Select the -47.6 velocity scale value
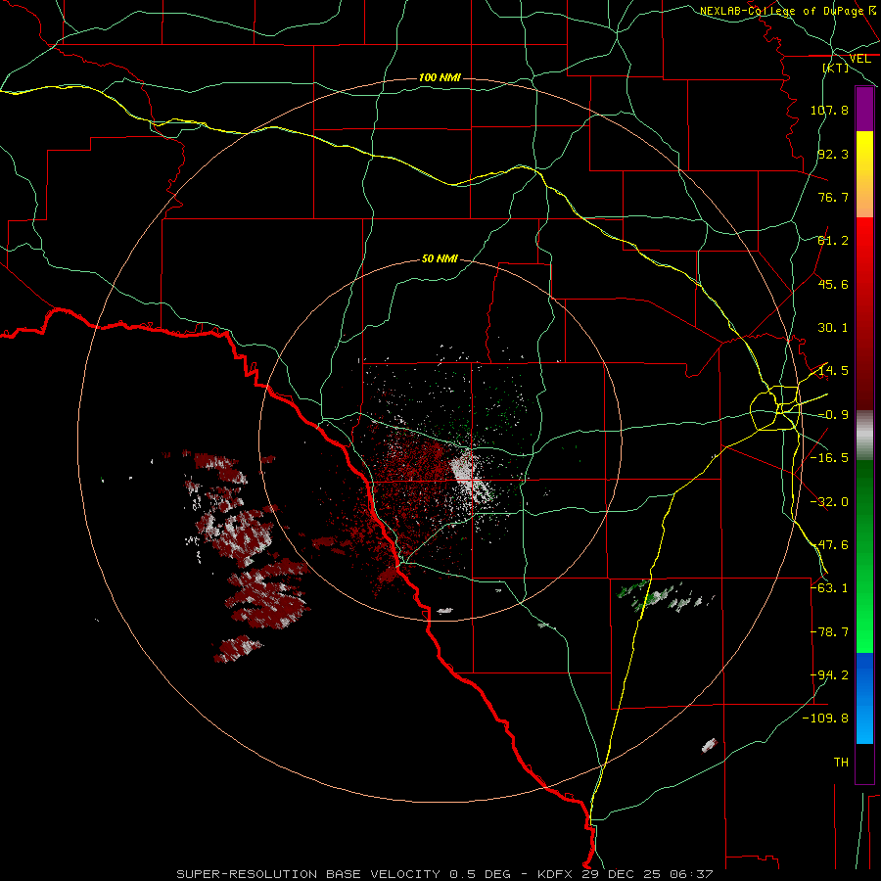The width and height of the screenshot is (881, 881). [829, 545]
